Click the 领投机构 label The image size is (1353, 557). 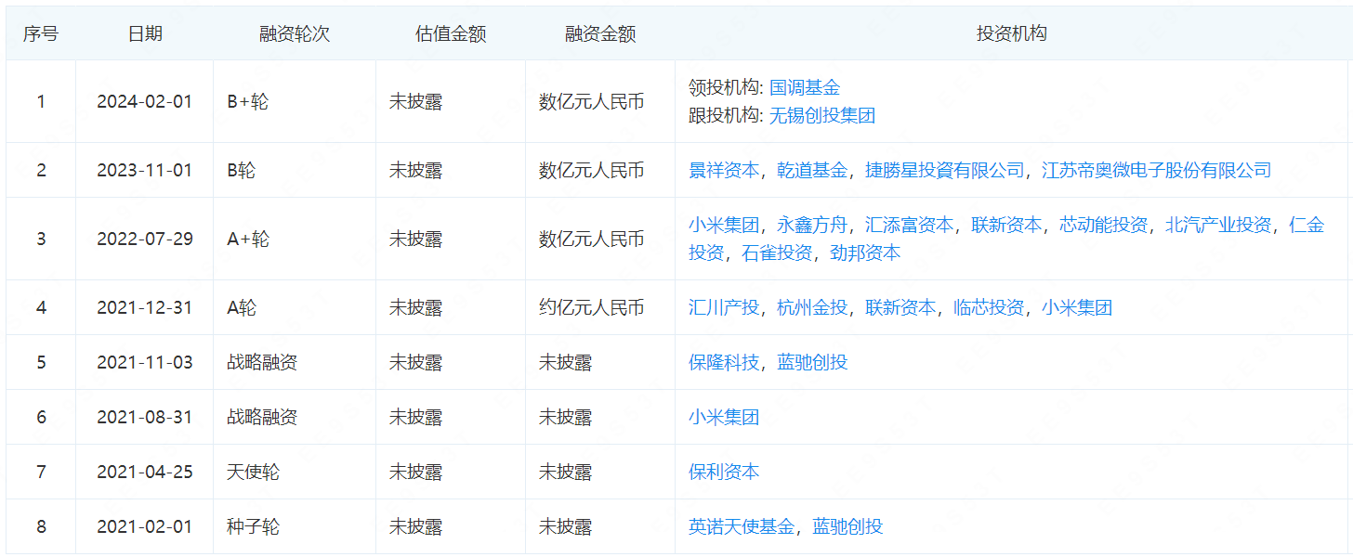[x=726, y=87]
